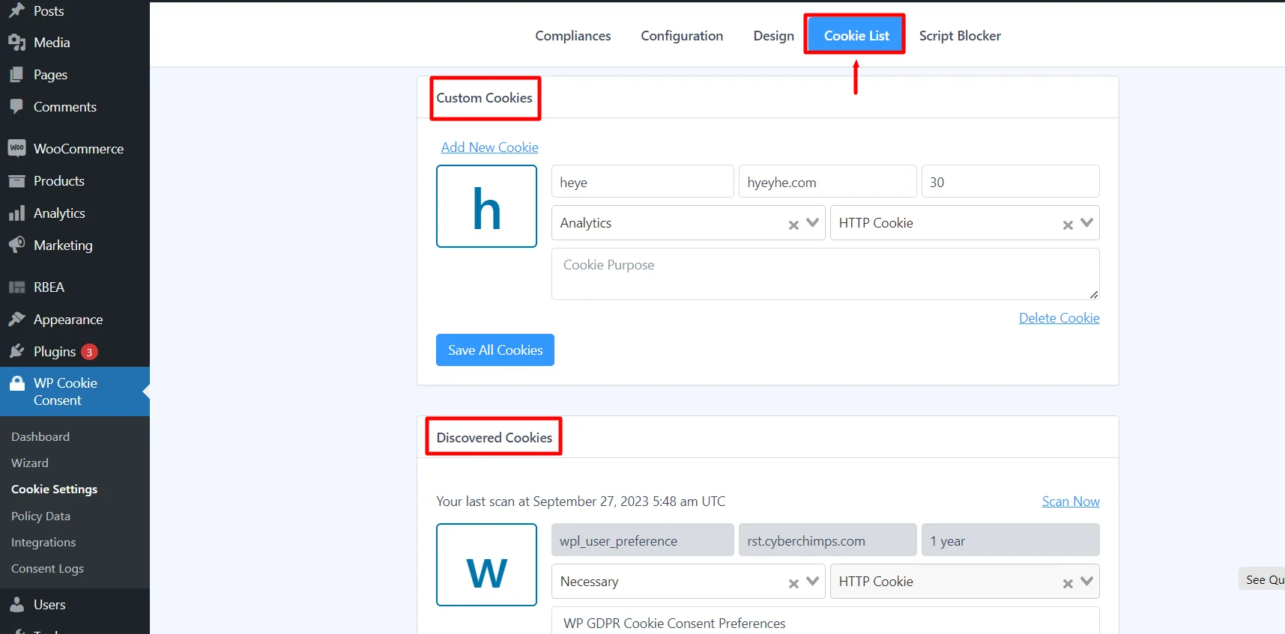Switch to the Design tab
Image resolution: width=1285 pixels, height=634 pixels.
(773, 36)
